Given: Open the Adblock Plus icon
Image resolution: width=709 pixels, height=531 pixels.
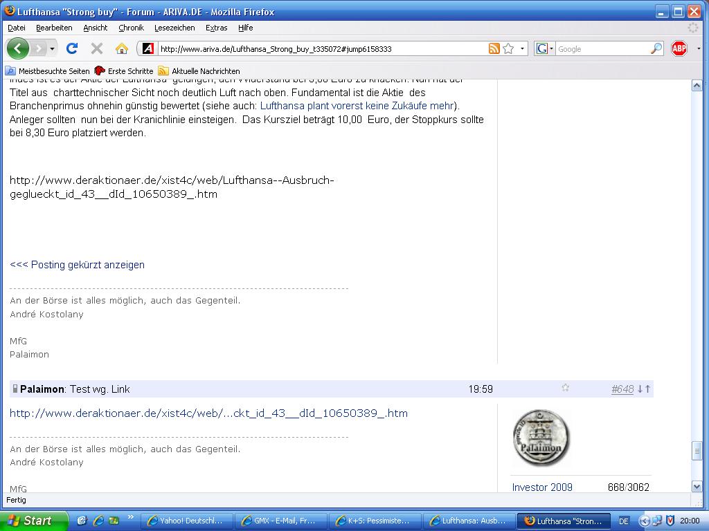Looking at the screenshot, I should pos(679,48).
